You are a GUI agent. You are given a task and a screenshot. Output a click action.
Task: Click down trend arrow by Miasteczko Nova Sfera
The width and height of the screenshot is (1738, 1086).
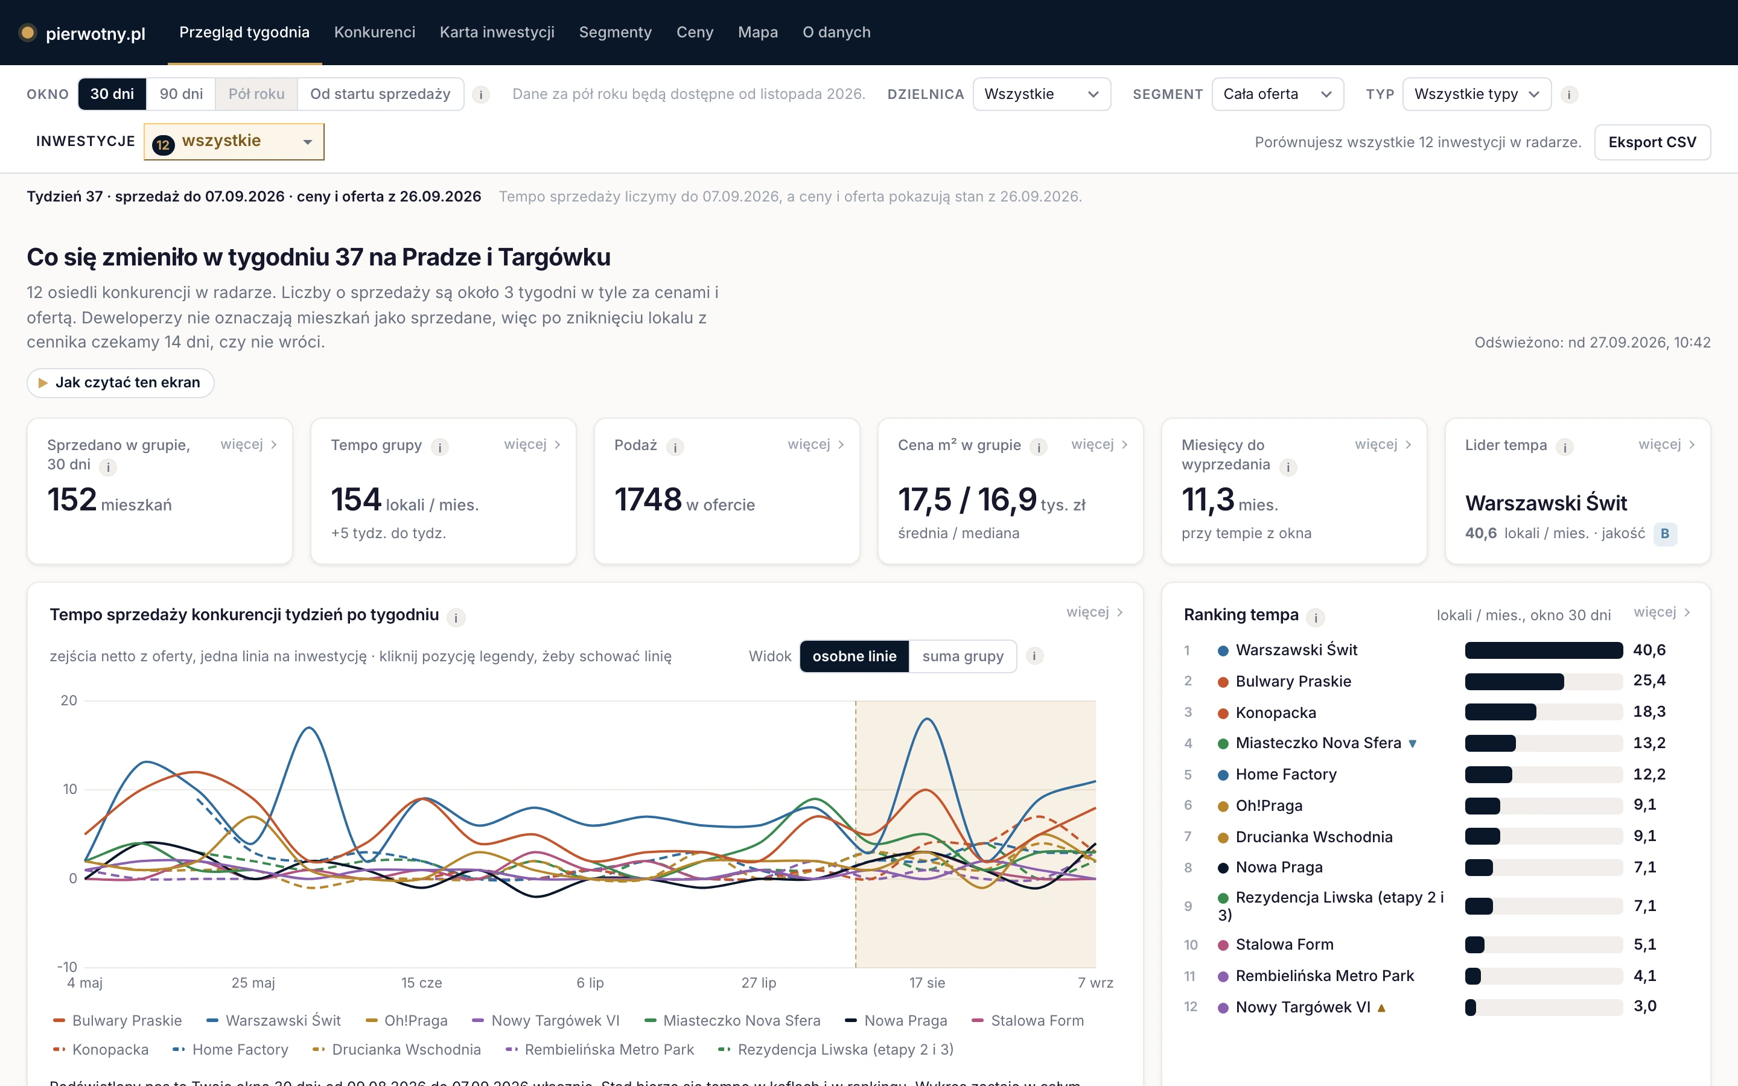1413,743
